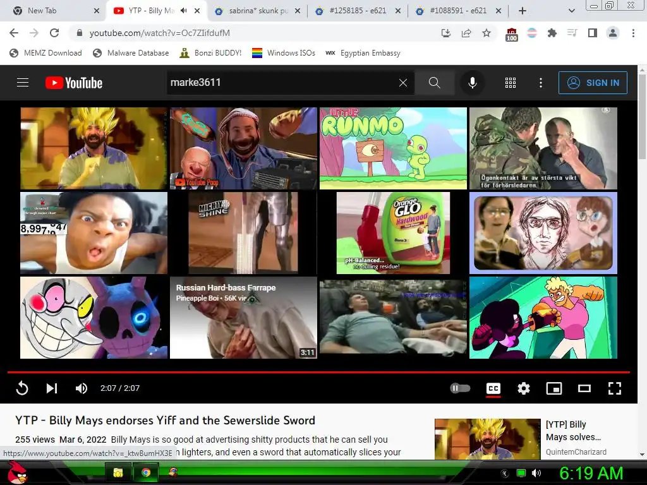Go back to previous page in Chrome
The image size is (647, 485).
(x=14, y=33)
